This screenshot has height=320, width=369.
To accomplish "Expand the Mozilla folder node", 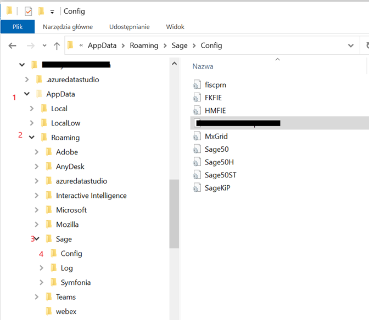I will click(36, 225).
